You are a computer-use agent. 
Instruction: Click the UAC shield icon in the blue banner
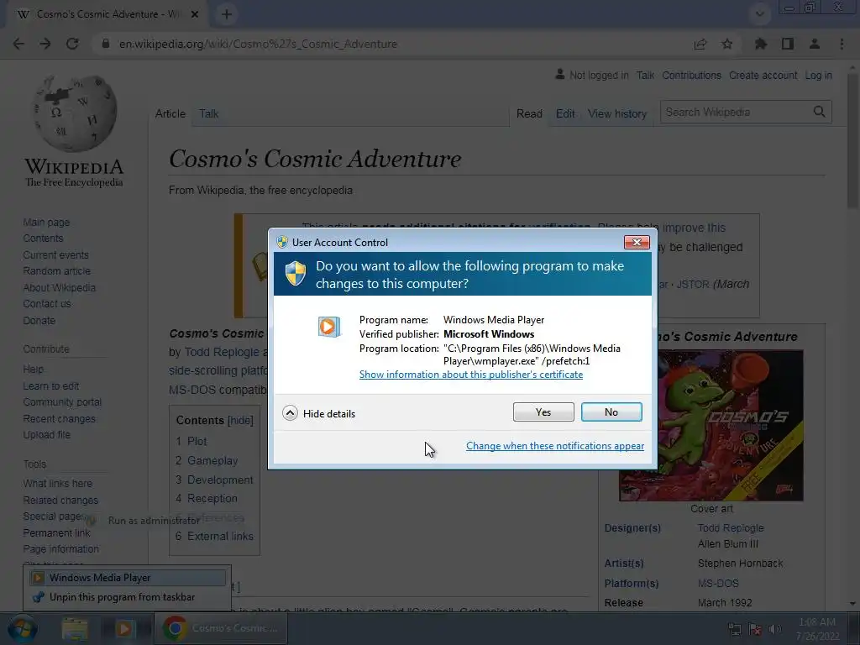[x=295, y=273]
